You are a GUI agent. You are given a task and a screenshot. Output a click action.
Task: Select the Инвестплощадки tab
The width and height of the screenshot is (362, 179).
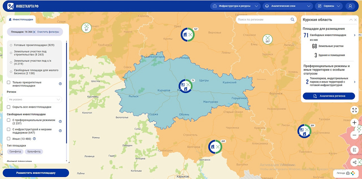click(x=21, y=19)
